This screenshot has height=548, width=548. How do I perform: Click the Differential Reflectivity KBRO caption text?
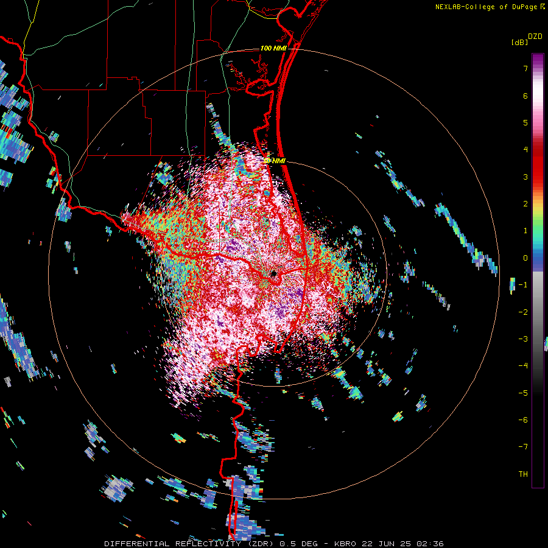(x=273, y=544)
